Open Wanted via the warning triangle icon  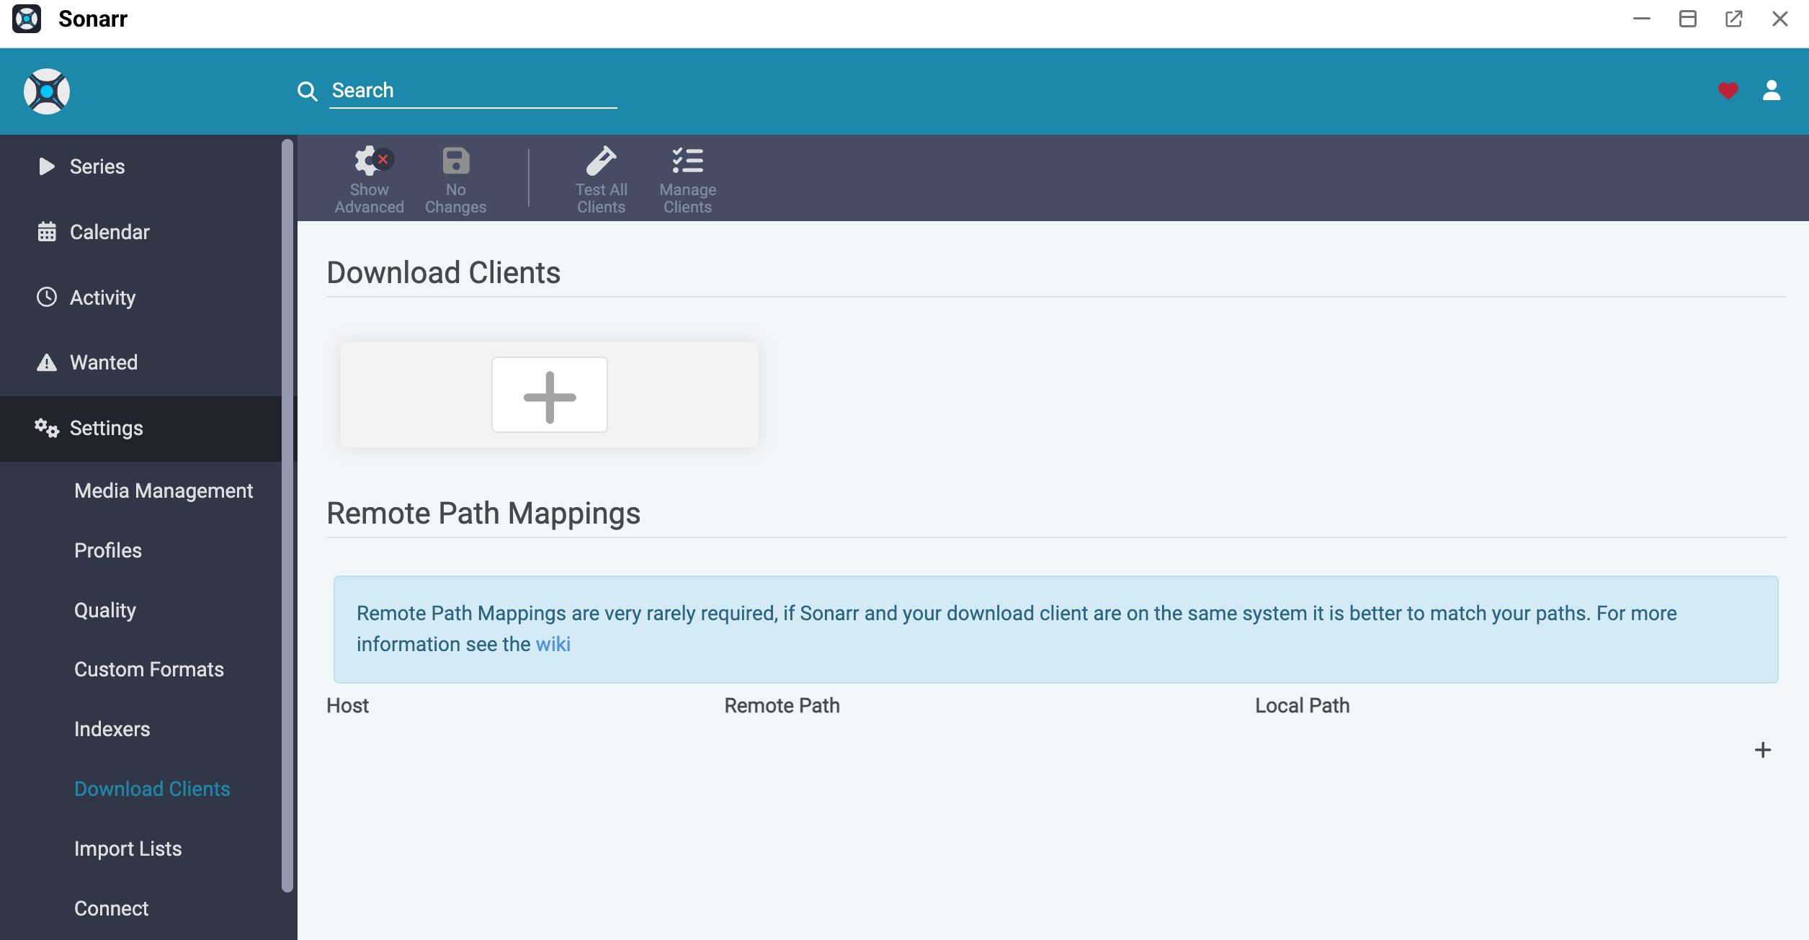point(46,362)
